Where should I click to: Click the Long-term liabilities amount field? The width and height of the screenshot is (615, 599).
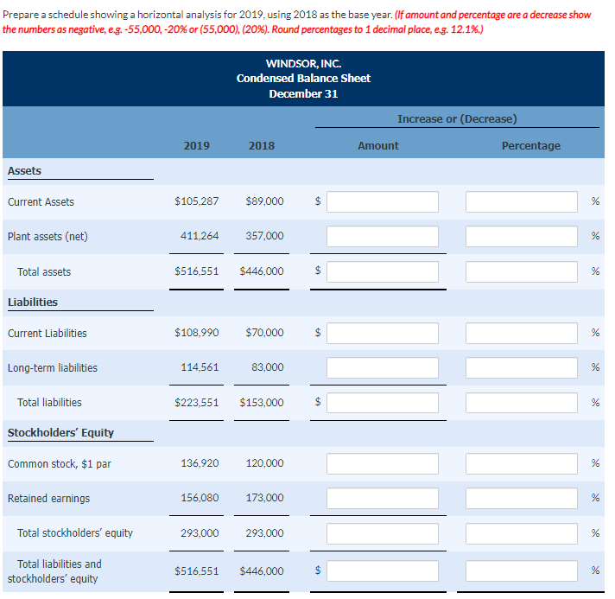[x=383, y=368]
